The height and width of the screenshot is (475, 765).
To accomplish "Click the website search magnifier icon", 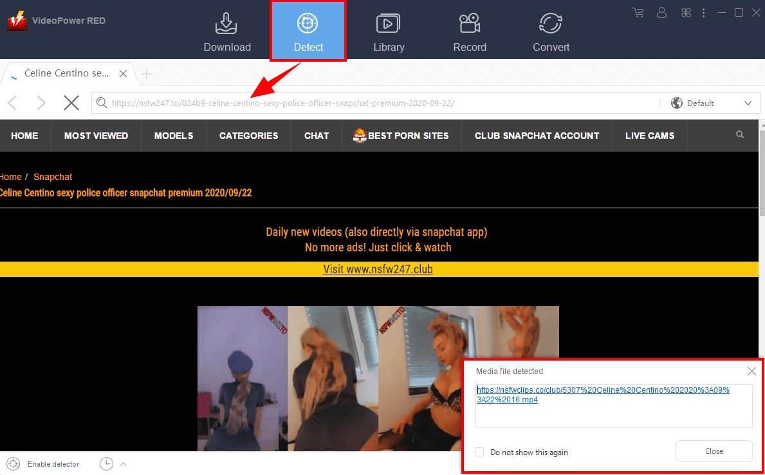I will click(740, 134).
